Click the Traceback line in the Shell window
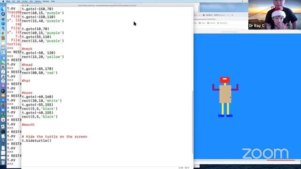 point(14,12)
